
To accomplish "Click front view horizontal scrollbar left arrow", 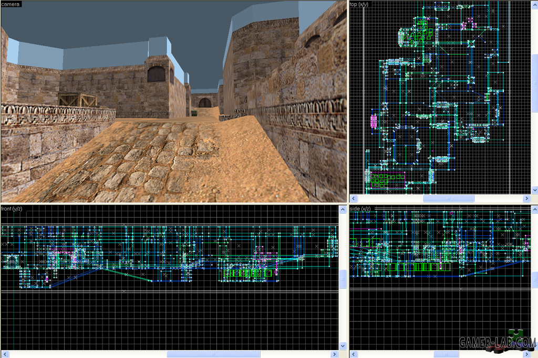I will click(5, 354).
